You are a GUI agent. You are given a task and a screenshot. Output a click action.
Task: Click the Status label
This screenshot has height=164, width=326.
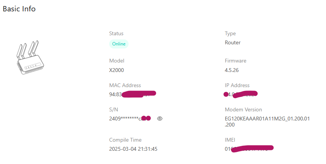(116, 34)
